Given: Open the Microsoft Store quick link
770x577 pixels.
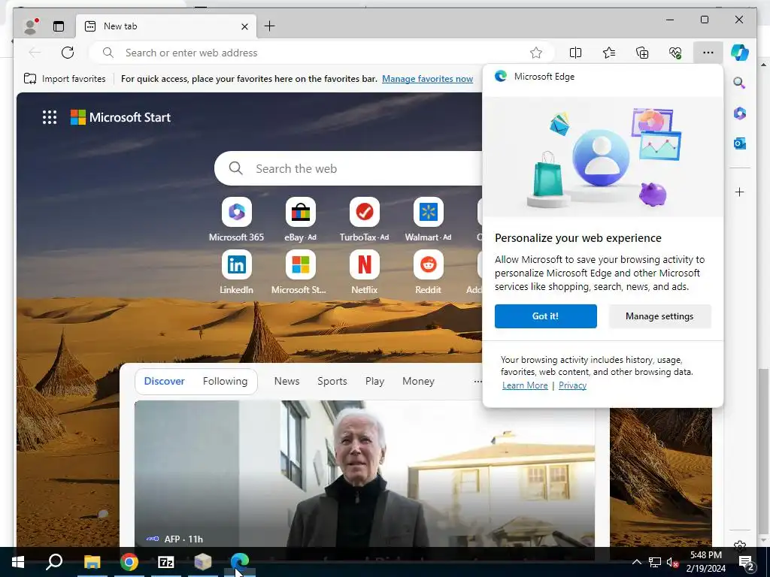Looking at the screenshot, I should 301,272.
